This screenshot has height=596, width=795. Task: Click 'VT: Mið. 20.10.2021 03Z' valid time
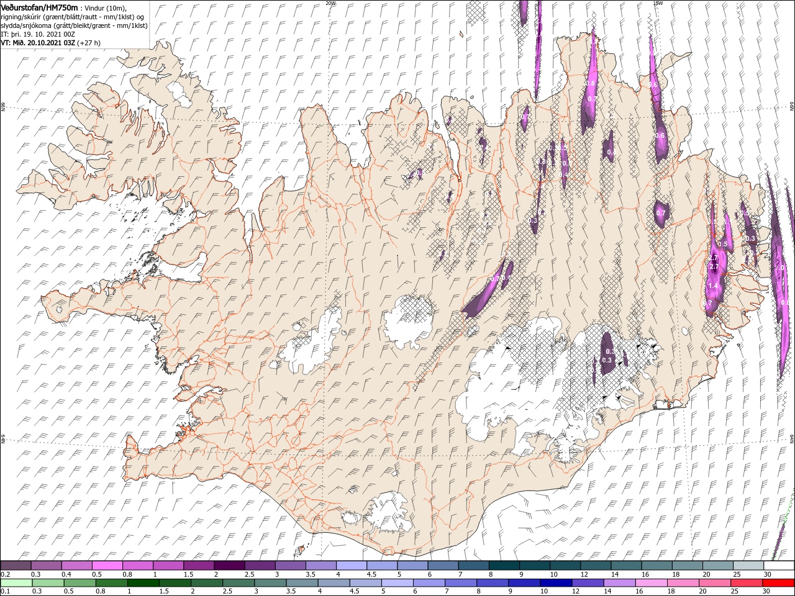pyautogui.click(x=38, y=43)
